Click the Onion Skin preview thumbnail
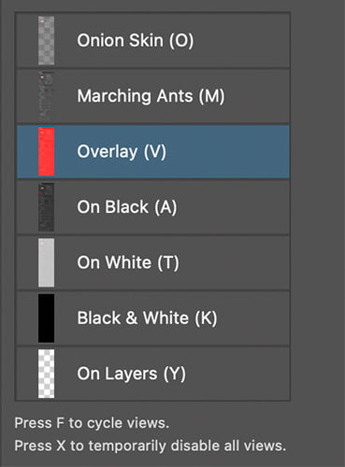The image size is (345, 467). 46,41
